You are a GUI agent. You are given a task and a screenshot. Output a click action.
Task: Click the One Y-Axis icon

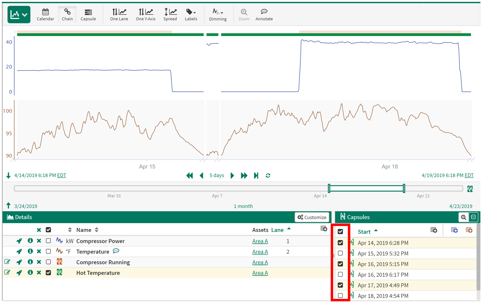coord(146,14)
